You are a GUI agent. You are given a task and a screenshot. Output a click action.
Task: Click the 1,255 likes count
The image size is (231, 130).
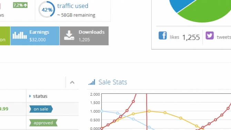191,37
